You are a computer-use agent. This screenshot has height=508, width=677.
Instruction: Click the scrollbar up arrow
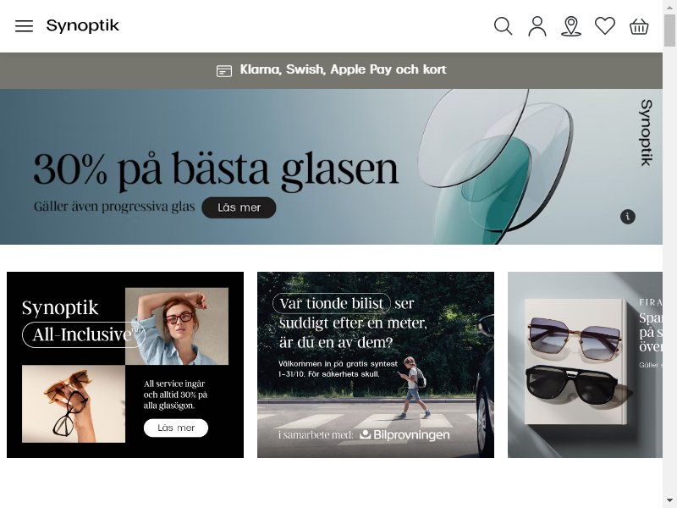click(x=669, y=7)
